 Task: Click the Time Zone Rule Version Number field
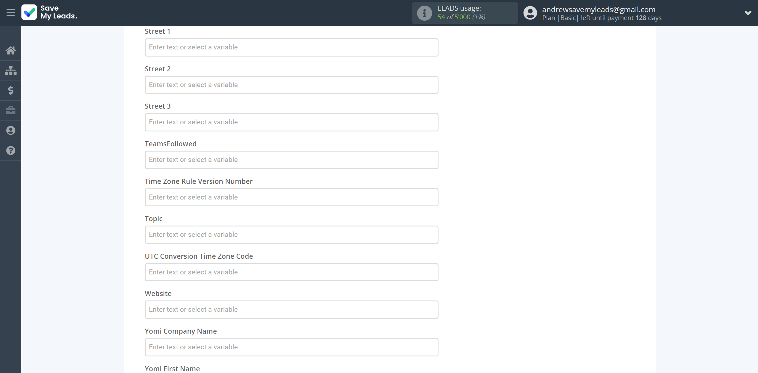pos(291,197)
